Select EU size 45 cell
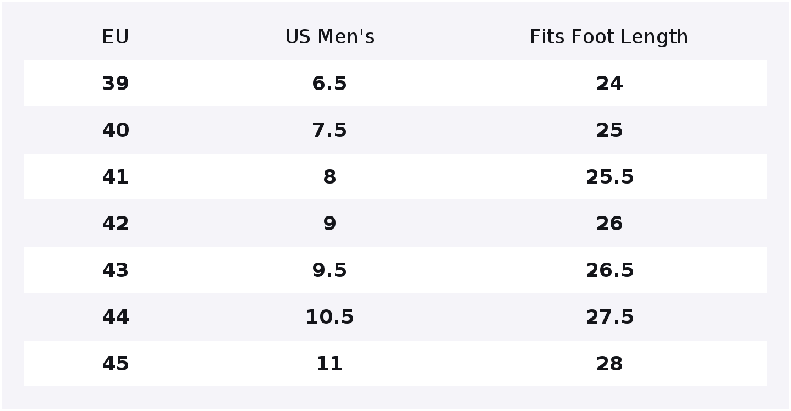The height and width of the screenshot is (411, 791). (116, 364)
